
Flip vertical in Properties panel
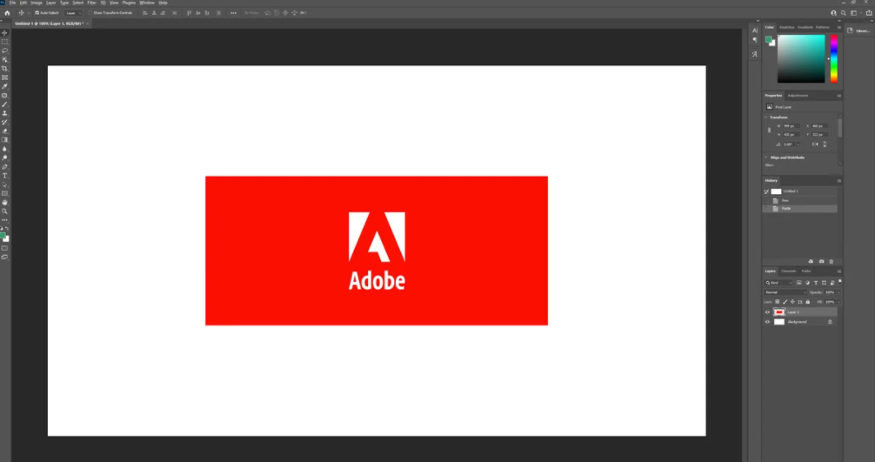pos(825,144)
